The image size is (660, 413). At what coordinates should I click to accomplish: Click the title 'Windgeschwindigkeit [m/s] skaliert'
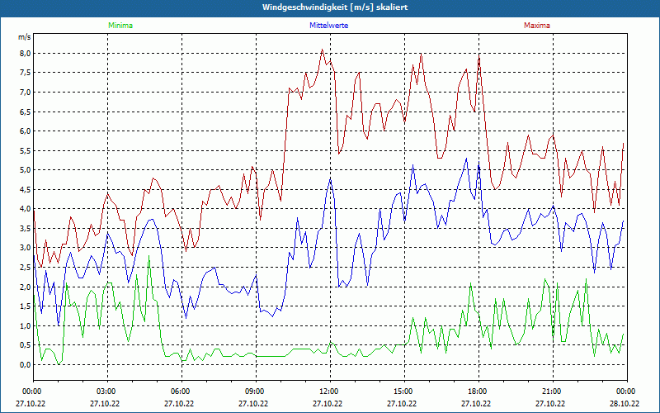click(335, 7)
